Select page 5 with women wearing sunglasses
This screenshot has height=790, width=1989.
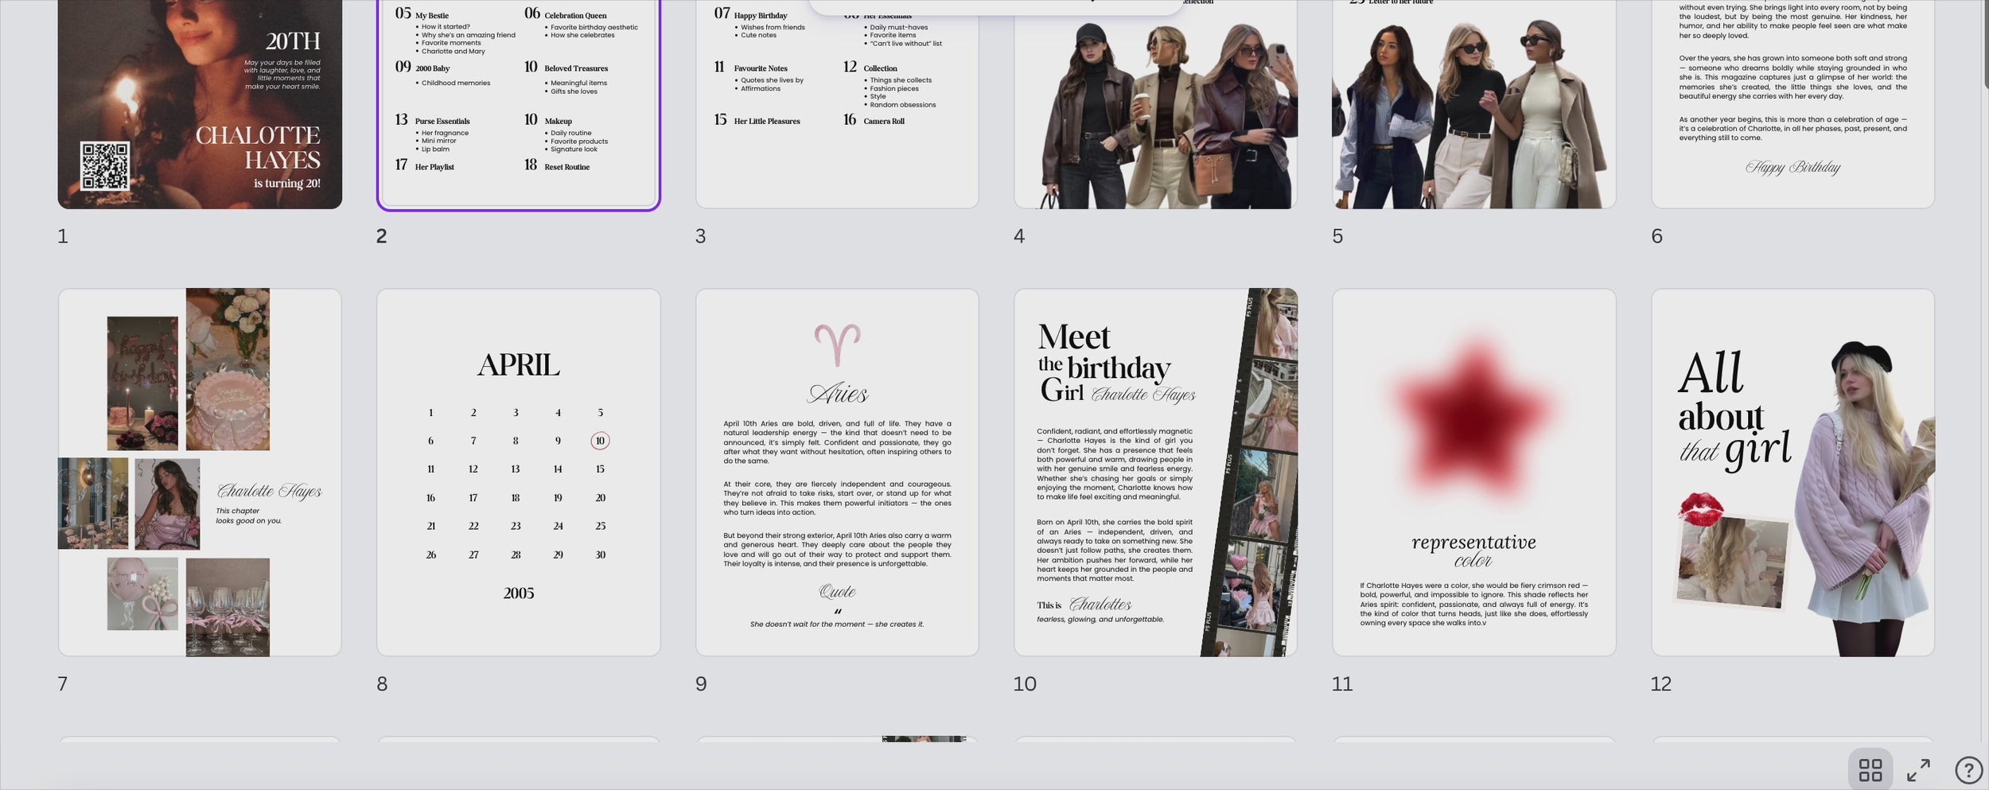point(1474,103)
